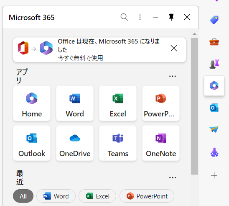Image resolution: width=229 pixels, height=206 pixels.
Task: Open search in the Microsoft 365 panel
Action: 124,17
